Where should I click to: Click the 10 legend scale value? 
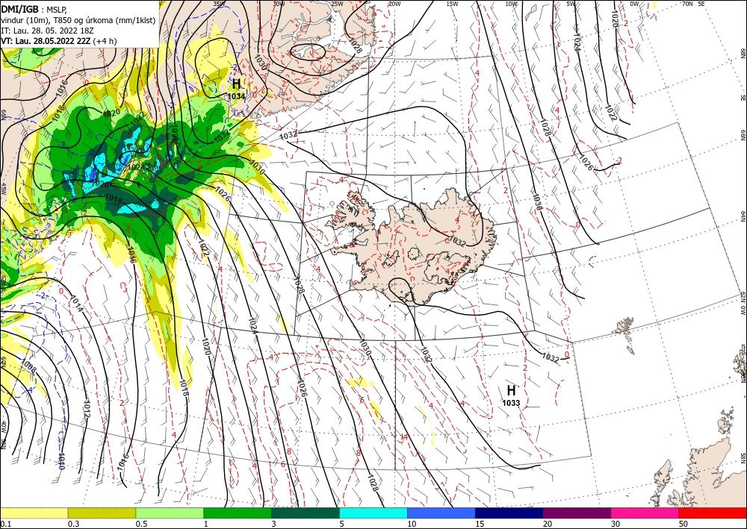[x=412, y=524]
